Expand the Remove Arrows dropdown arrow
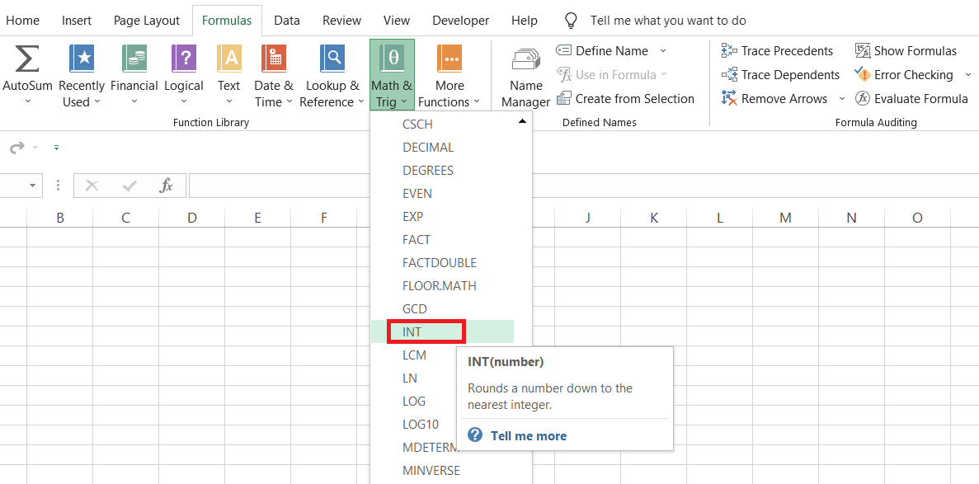The height and width of the screenshot is (484, 979). click(841, 99)
